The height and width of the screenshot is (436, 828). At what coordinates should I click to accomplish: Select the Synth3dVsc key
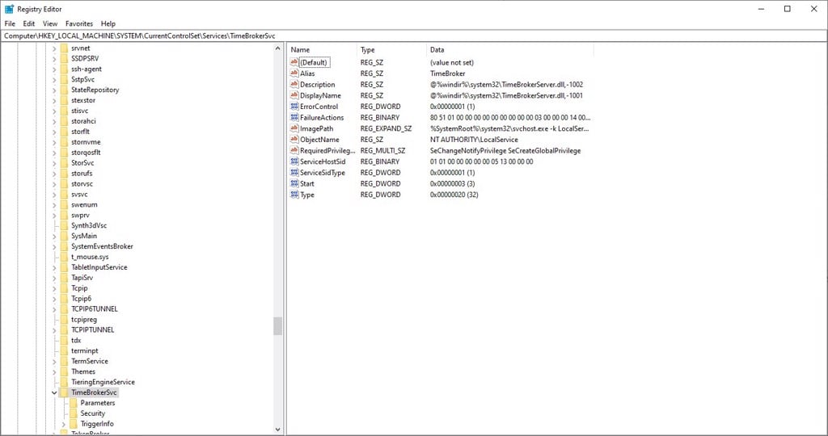point(89,225)
